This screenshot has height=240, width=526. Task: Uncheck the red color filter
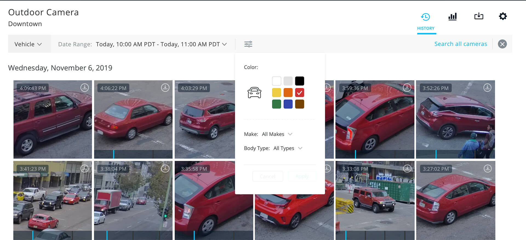(x=299, y=93)
